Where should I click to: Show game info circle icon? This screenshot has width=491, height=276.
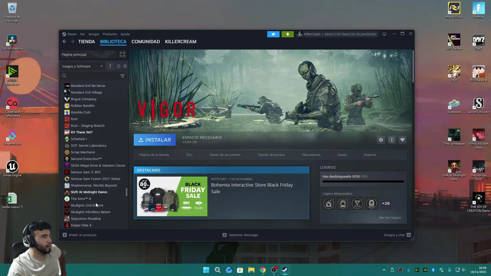coord(392,140)
